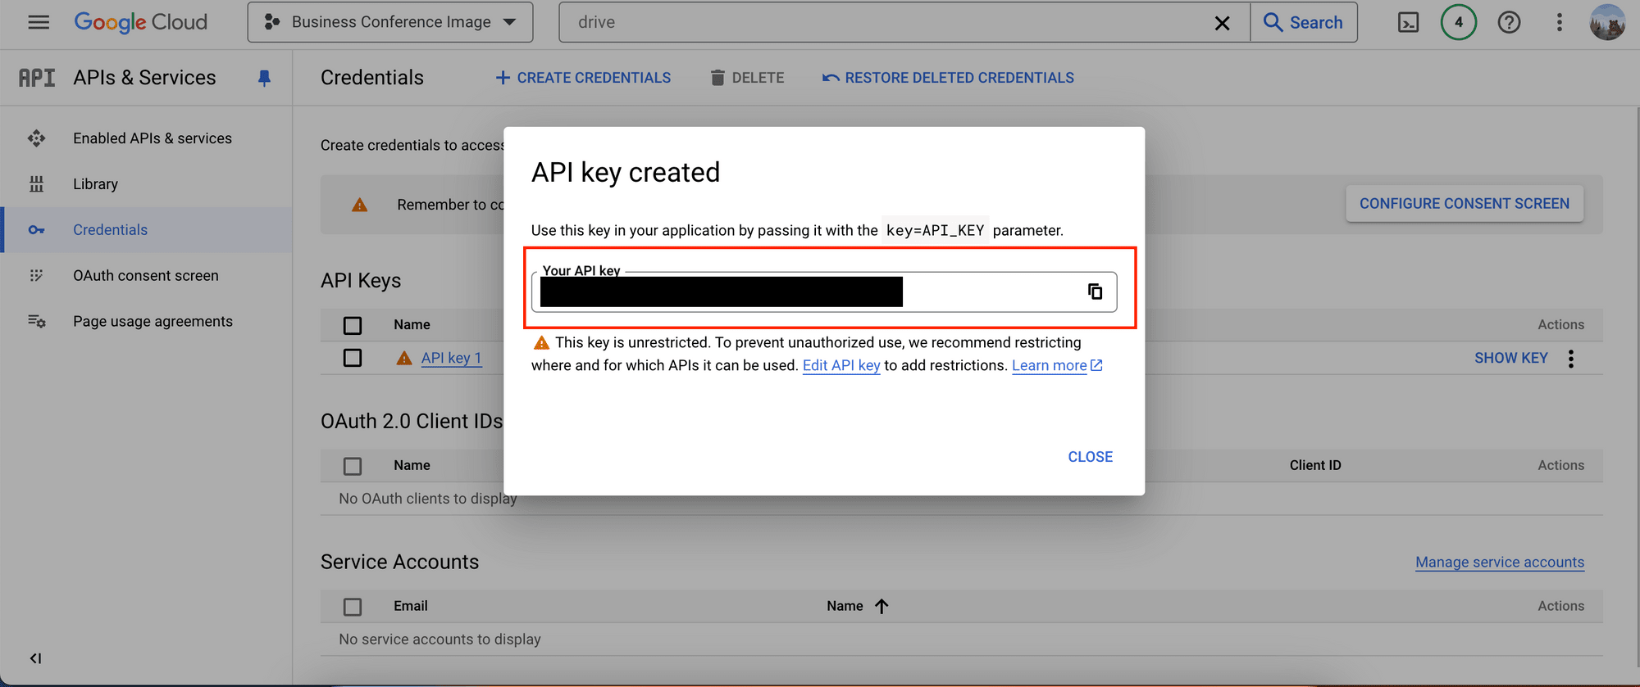Image resolution: width=1640 pixels, height=687 pixels.
Task: Click the Your API key field
Action: coord(823,292)
